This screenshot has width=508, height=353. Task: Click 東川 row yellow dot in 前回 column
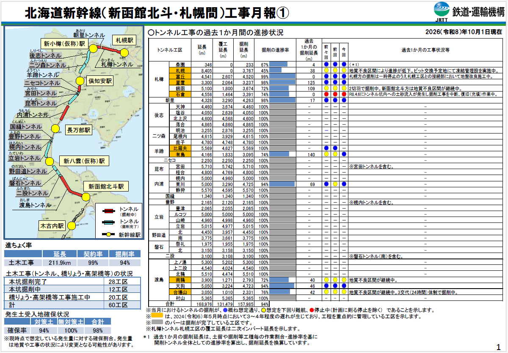click(x=335, y=185)
